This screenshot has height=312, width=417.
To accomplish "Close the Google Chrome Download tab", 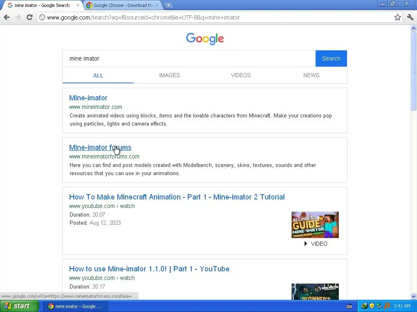I will click(x=157, y=5).
